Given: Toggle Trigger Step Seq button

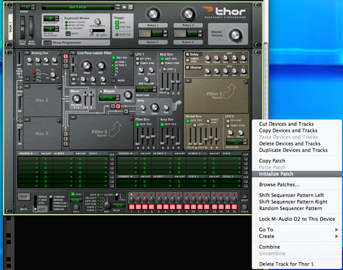Looking at the screenshot, I should click(x=117, y=27).
